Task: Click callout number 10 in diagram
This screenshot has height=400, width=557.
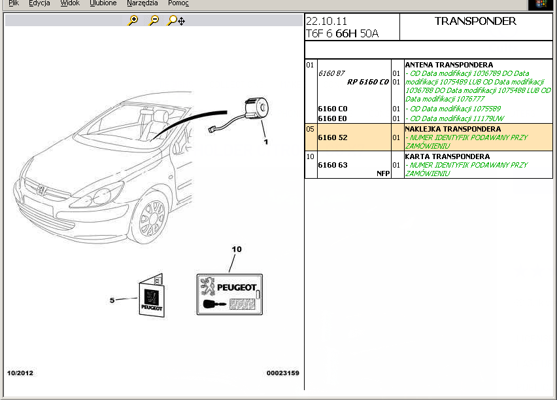Action: 237,249
